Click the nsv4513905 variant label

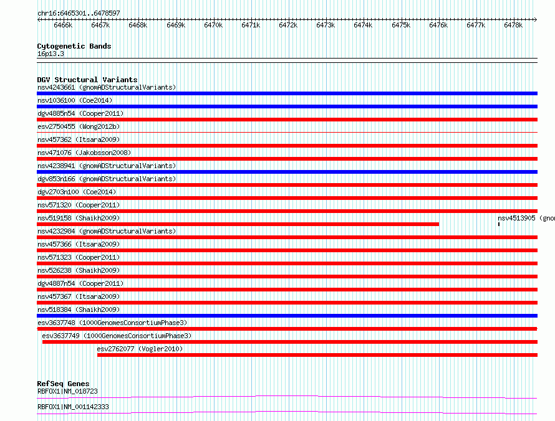point(526,218)
